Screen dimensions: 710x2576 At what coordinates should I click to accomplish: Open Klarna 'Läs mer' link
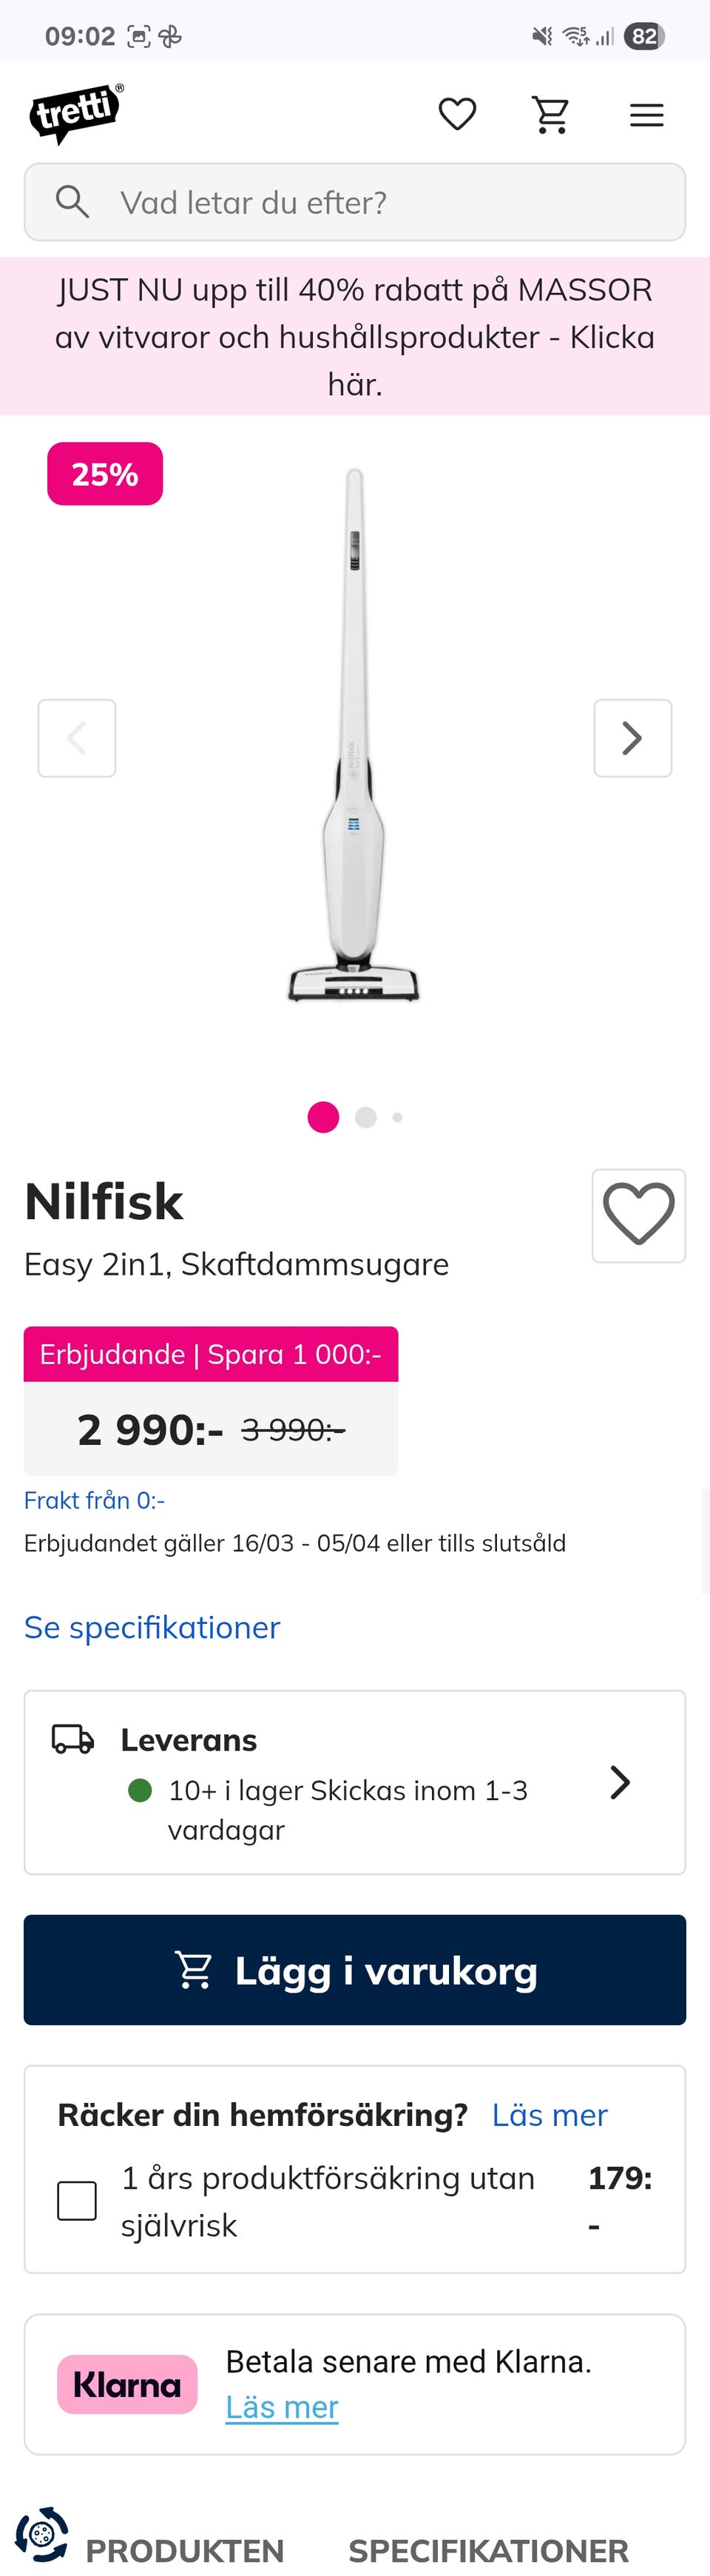click(282, 2407)
